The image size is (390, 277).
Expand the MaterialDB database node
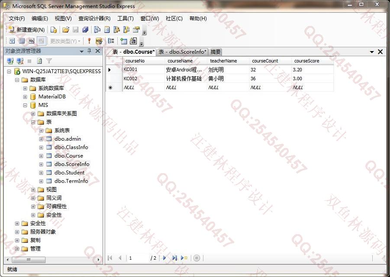click(25, 97)
